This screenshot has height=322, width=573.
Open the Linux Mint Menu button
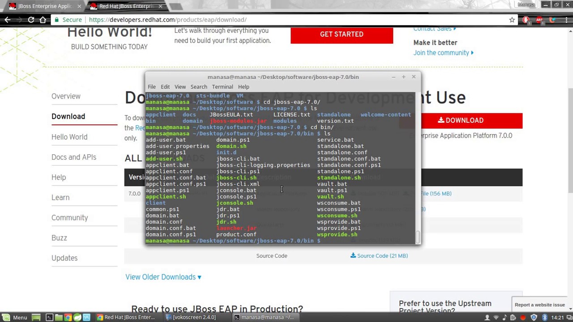[14, 318]
